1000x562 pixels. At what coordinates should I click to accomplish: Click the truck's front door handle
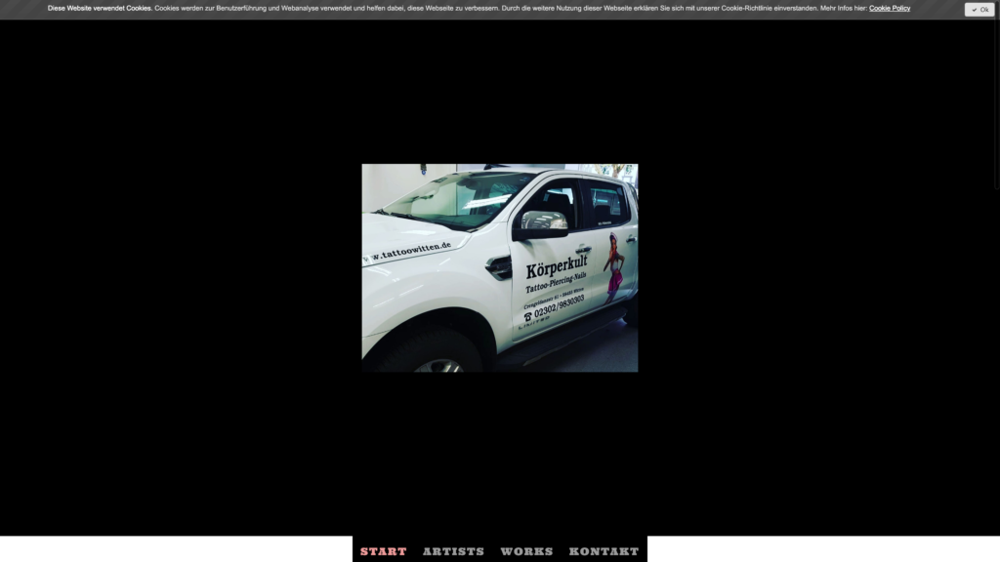(583, 250)
